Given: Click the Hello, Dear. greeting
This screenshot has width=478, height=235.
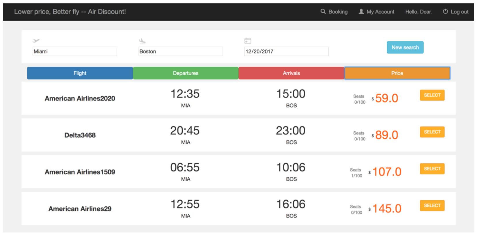Looking at the screenshot, I should coord(419,12).
